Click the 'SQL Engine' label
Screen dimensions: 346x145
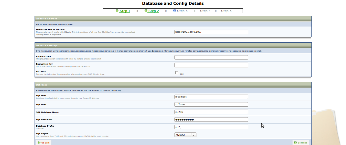42,134
